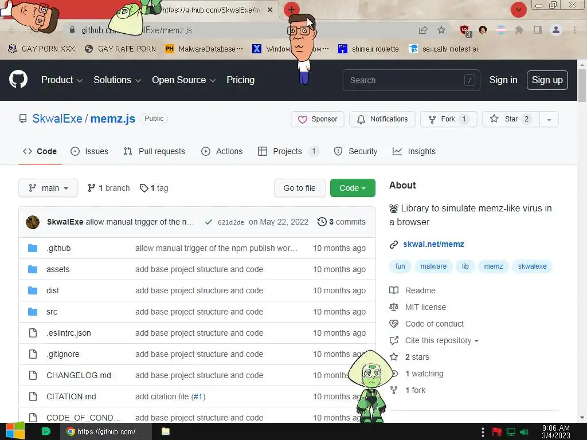Viewport: 587px width, 440px height.
Task: Expand the Solutions menu
Action: [117, 80]
